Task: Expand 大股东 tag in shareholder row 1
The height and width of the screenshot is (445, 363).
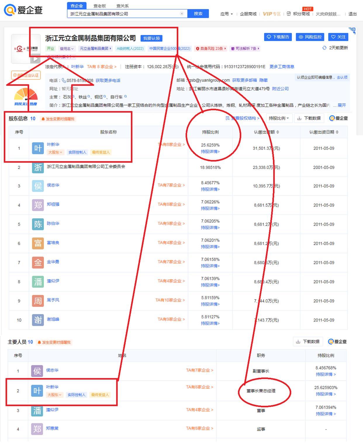Action: (x=55, y=152)
